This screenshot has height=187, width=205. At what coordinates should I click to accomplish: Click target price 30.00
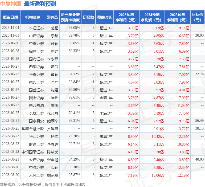coord(199,36)
